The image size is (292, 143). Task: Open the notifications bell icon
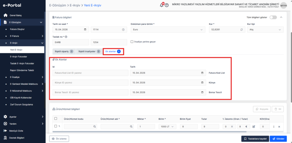point(162,5)
